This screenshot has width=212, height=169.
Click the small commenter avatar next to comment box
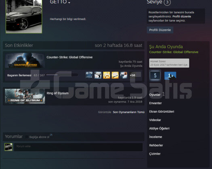coord(8,147)
